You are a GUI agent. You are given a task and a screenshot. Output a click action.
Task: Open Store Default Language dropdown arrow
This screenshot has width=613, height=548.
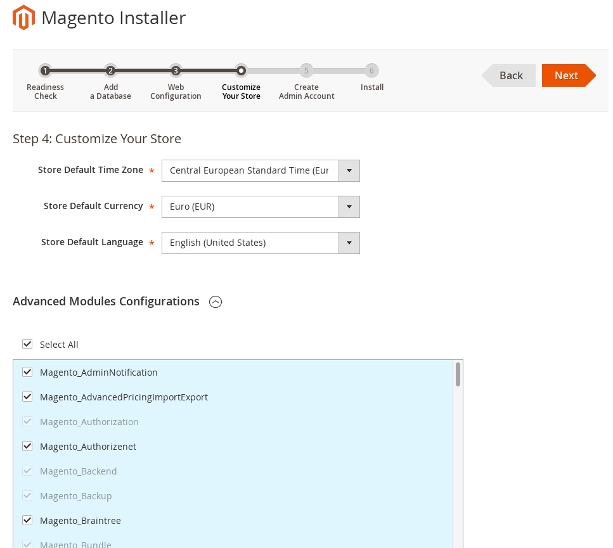click(x=349, y=243)
